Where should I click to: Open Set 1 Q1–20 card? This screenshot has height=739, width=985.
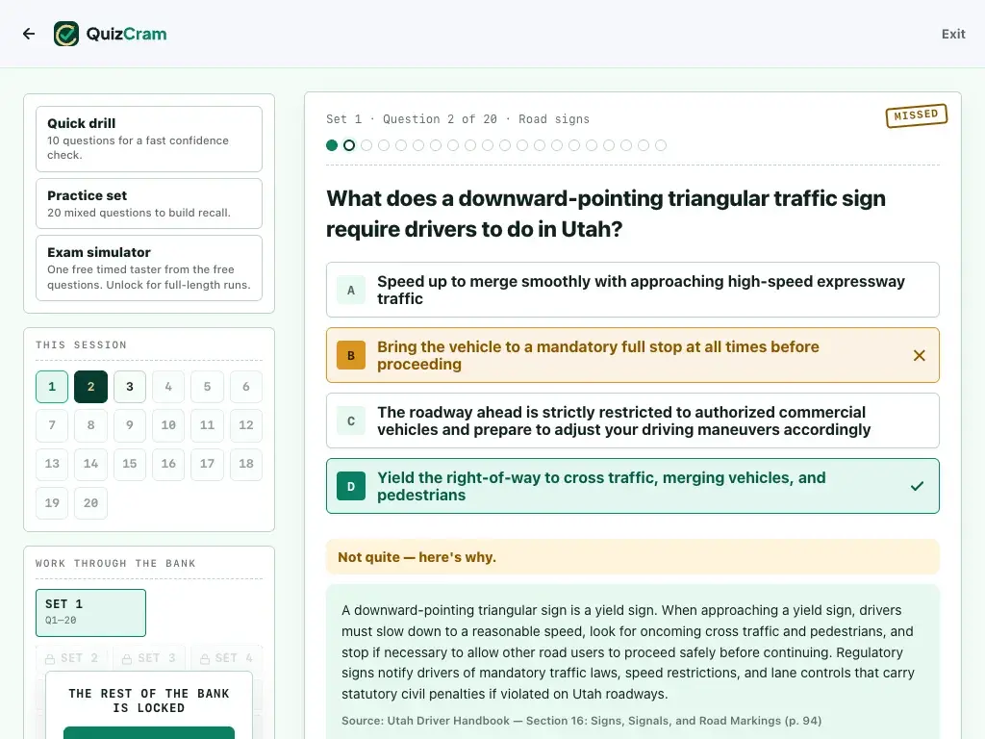[x=91, y=613]
